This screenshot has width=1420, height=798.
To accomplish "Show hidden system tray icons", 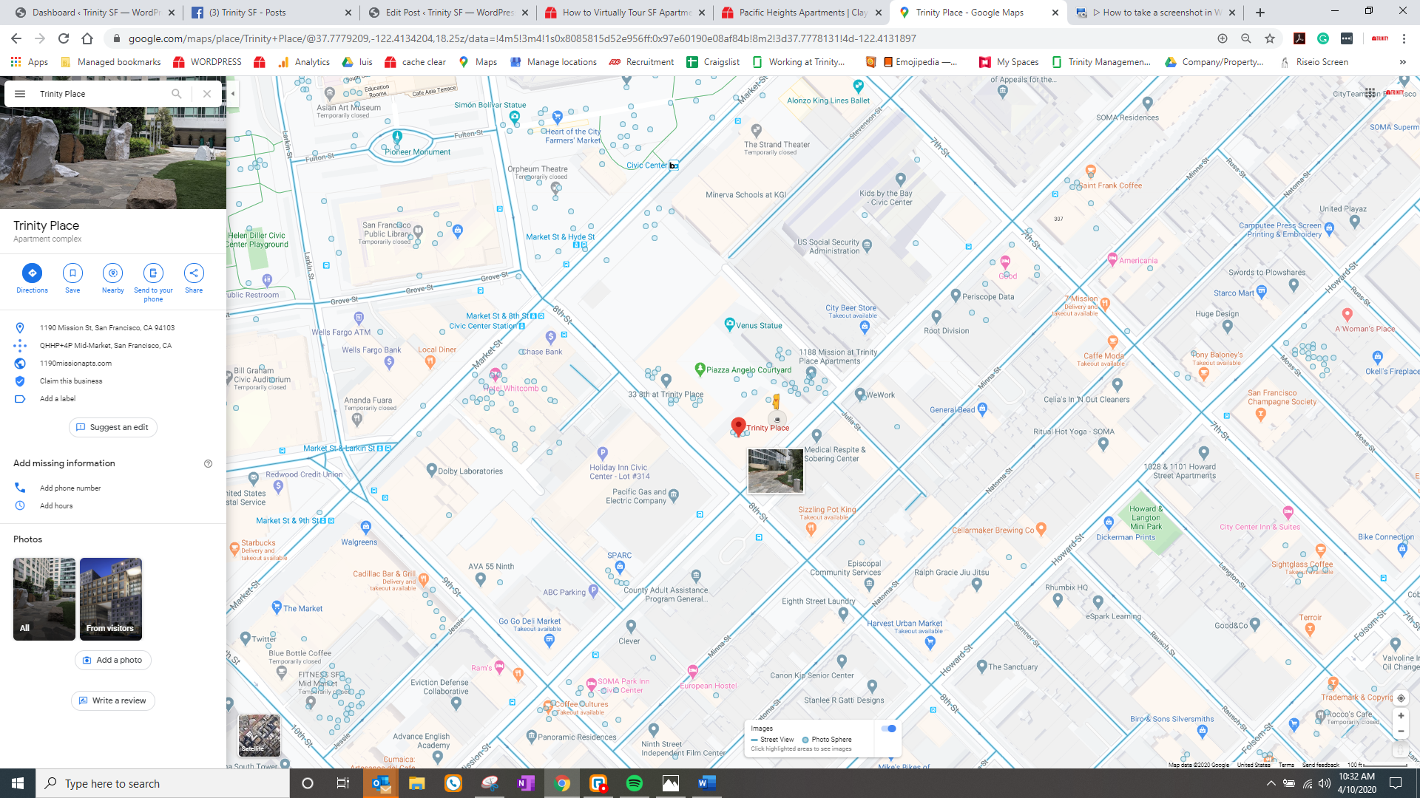I will [1271, 783].
